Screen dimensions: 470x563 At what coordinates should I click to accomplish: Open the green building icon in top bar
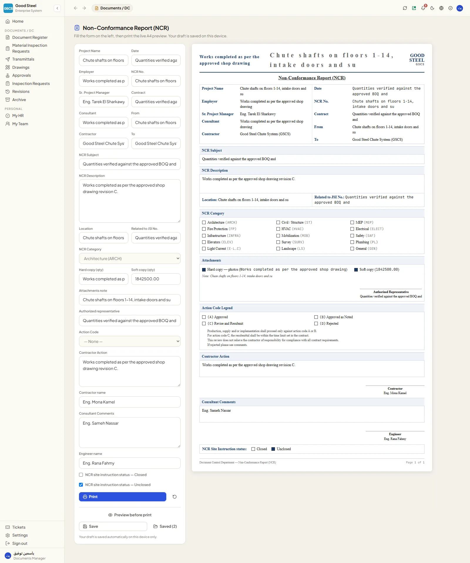(414, 8)
